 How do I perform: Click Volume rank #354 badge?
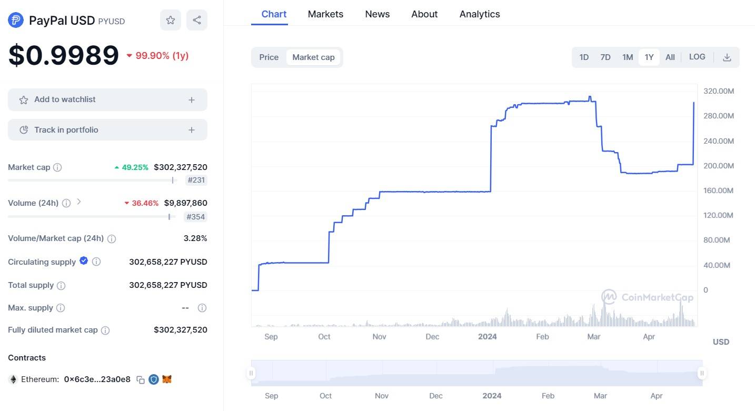tap(196, 217)
